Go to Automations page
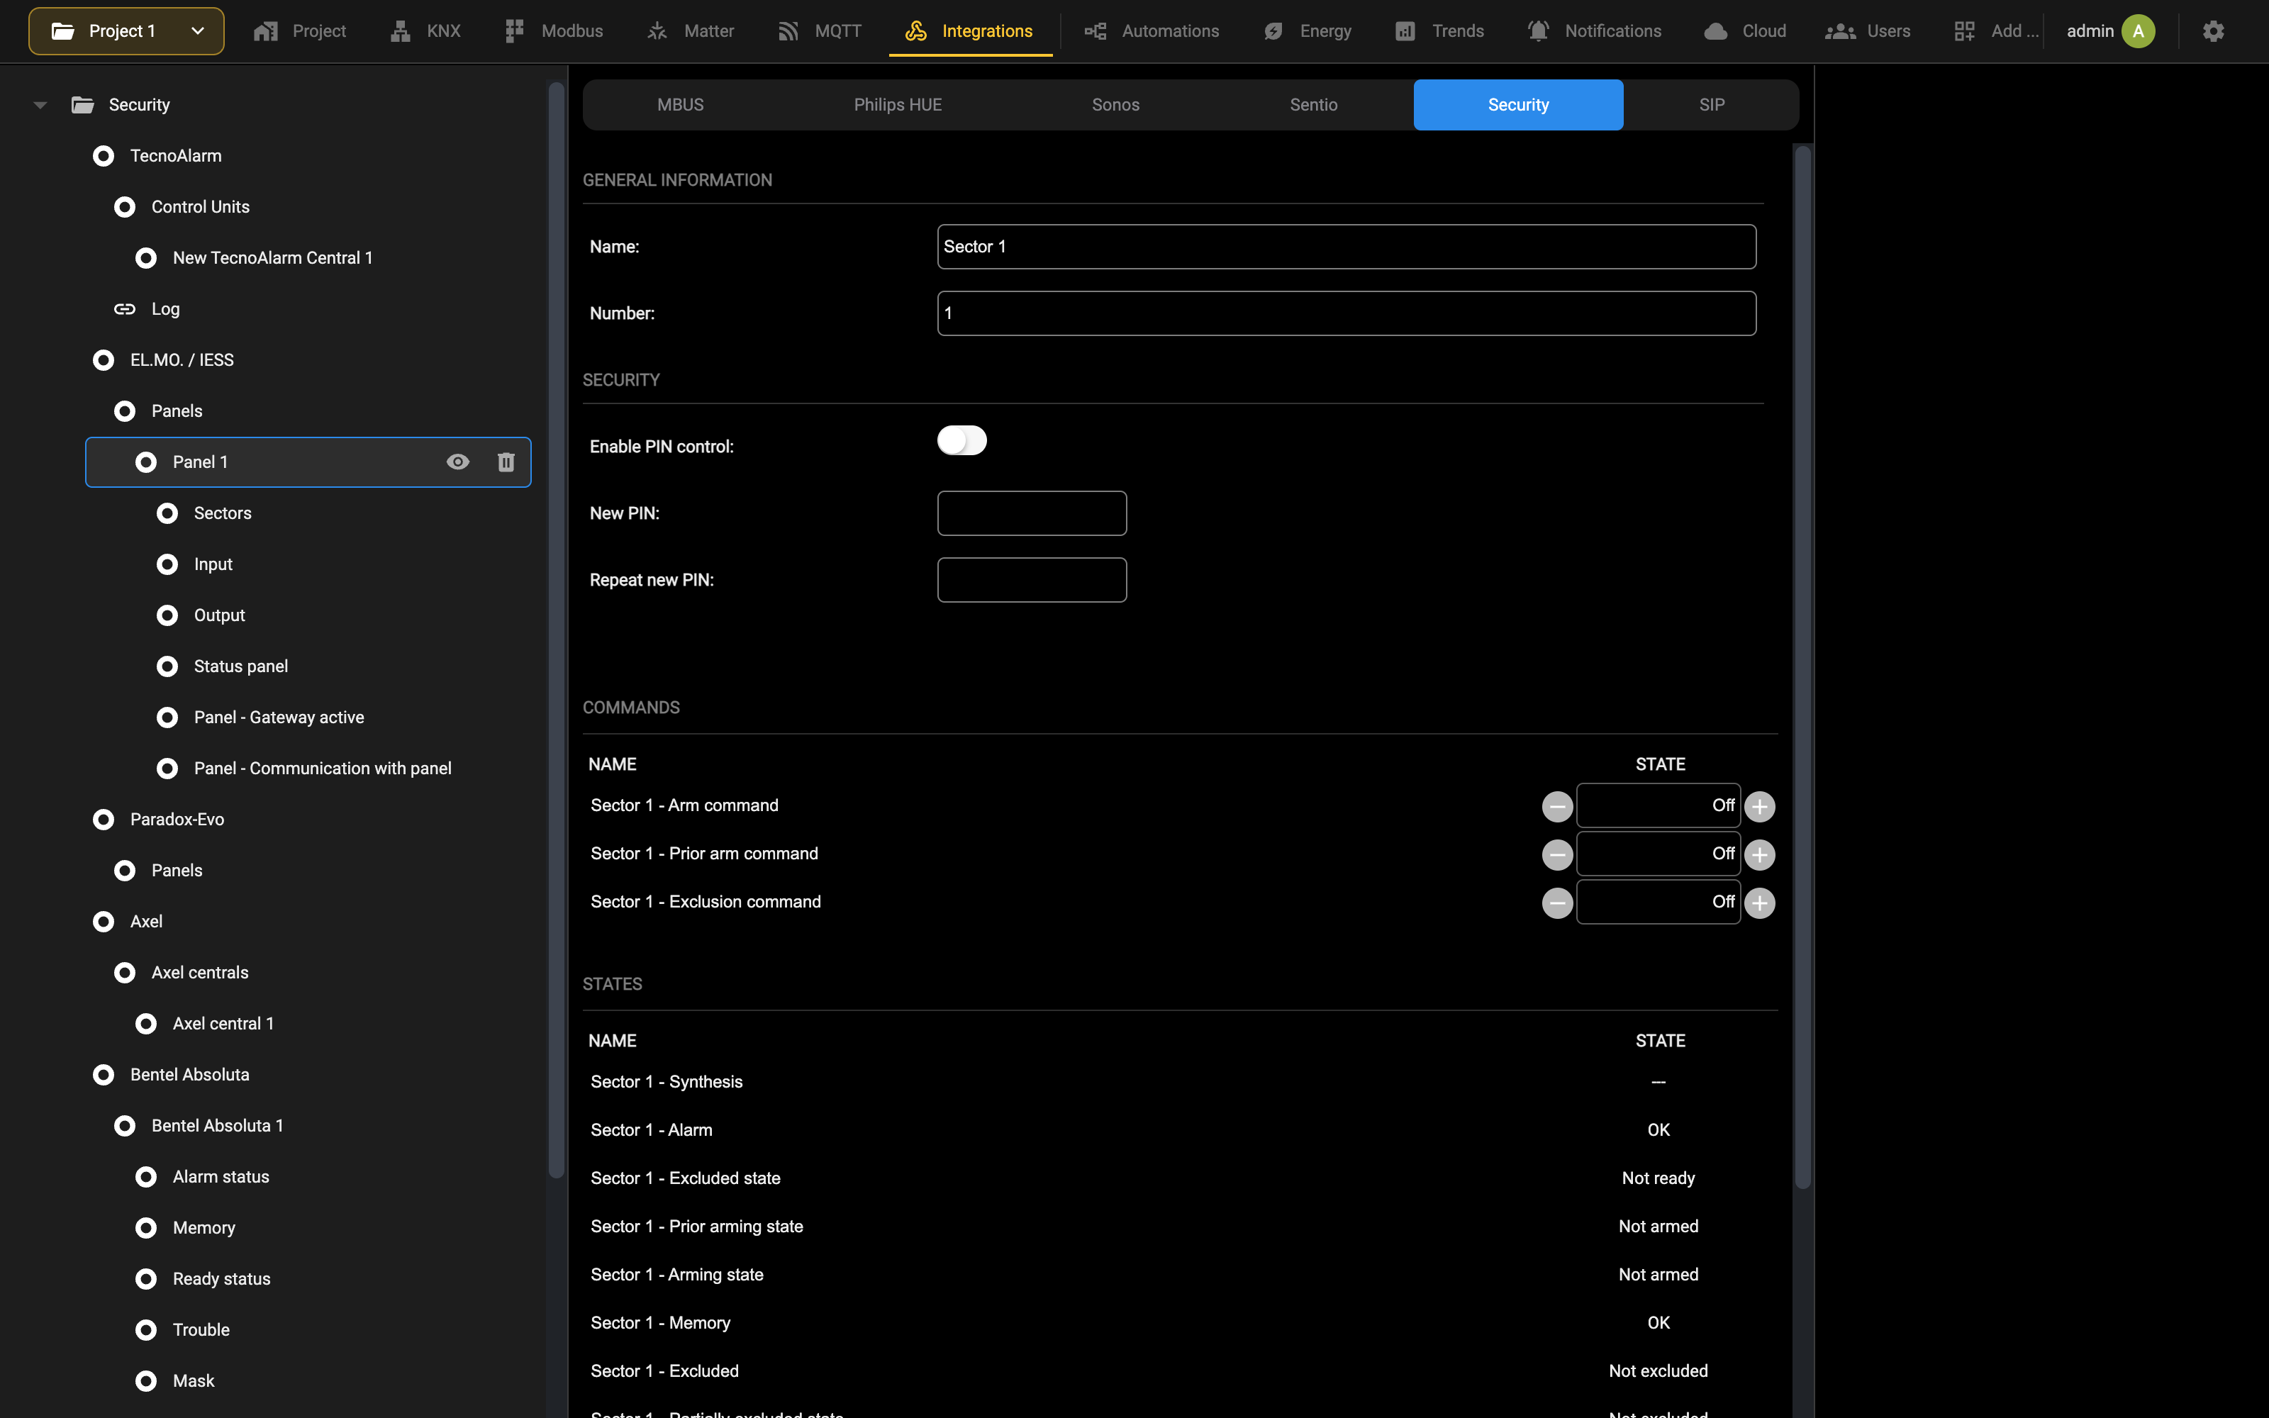This screenshot has width=2269, height=1418. [1152, 31]
